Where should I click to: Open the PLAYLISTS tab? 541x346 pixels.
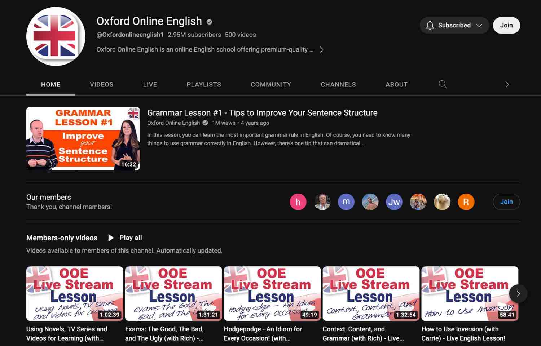click(204, 84)
